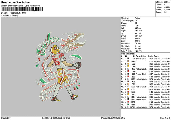Image resolution: width=171 pixels, height=120 pixels.
Task: Click the Machine value 'Tajima'
Action: tap(137, 18)
